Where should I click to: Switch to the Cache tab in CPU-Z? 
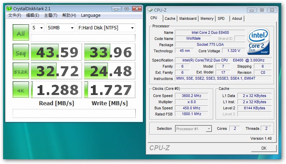[x=170, y=18]
